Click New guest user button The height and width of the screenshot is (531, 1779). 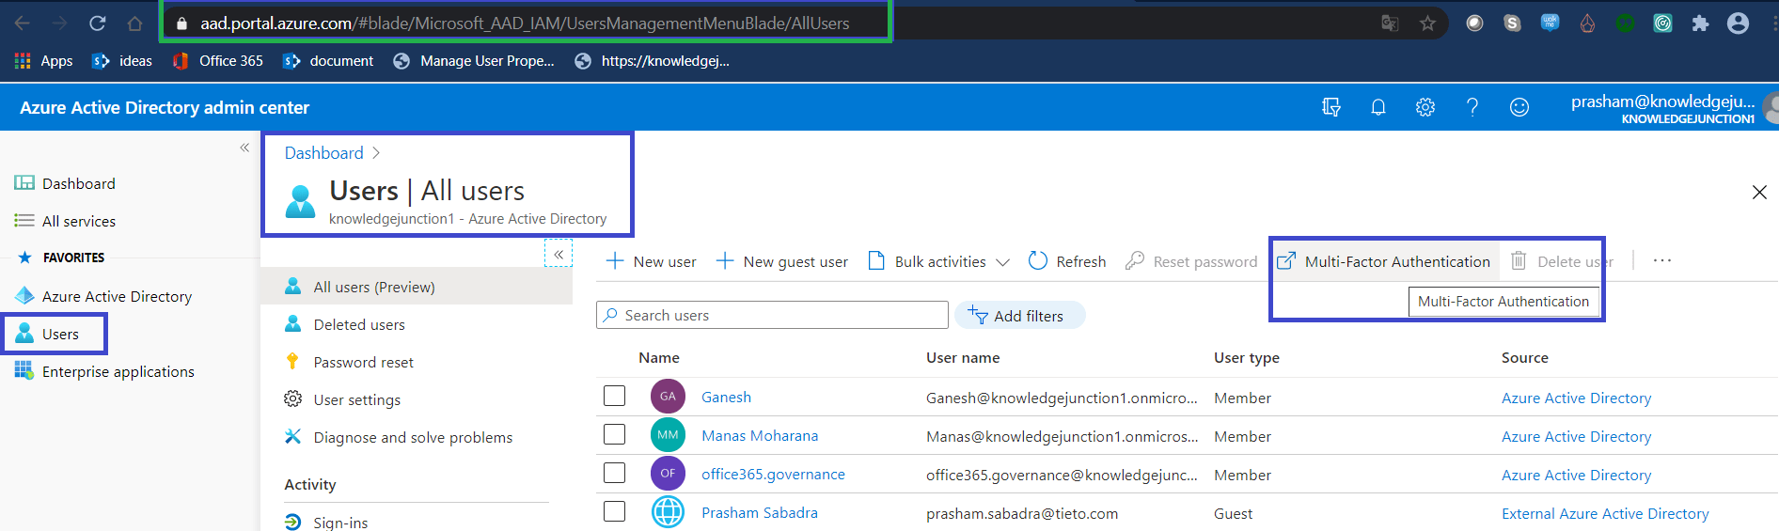click(x=782, y=261)
